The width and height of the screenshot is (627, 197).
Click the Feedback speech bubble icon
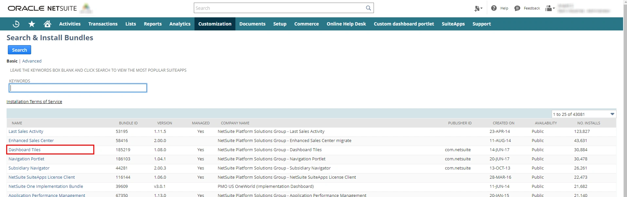[x=517, y=8]
